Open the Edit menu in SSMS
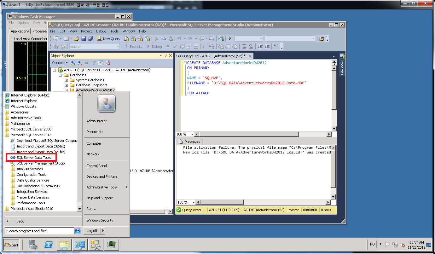Viewport: 435px width, 254px height. (x=62, y=31)
